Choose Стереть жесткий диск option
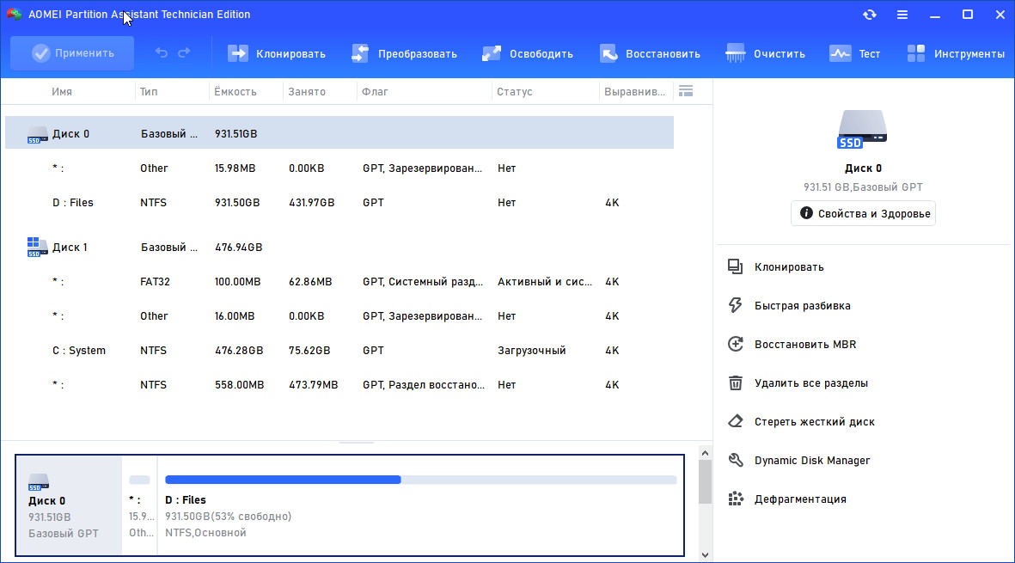 tap(814, 422)
